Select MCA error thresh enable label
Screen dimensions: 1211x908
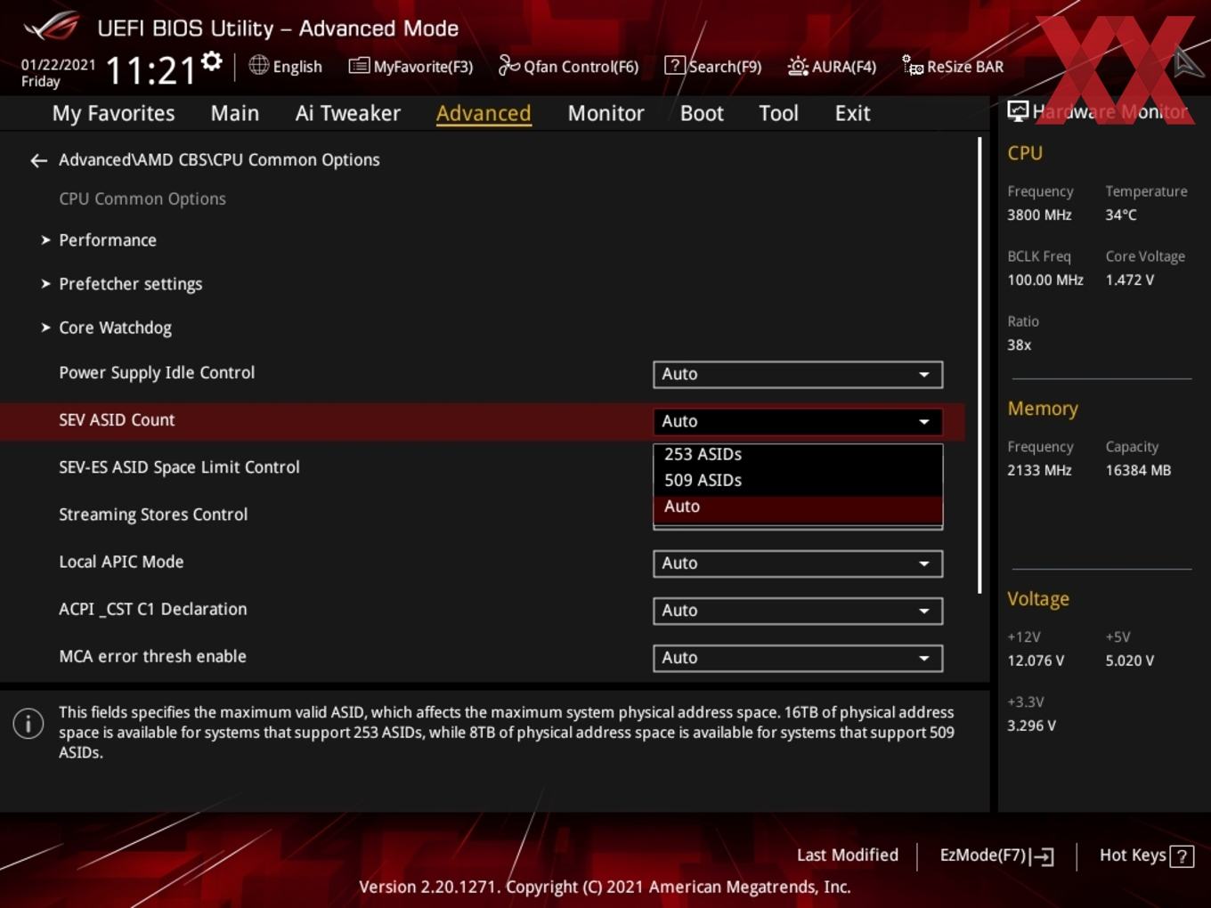pyautogui.click(x=152, y=656)
